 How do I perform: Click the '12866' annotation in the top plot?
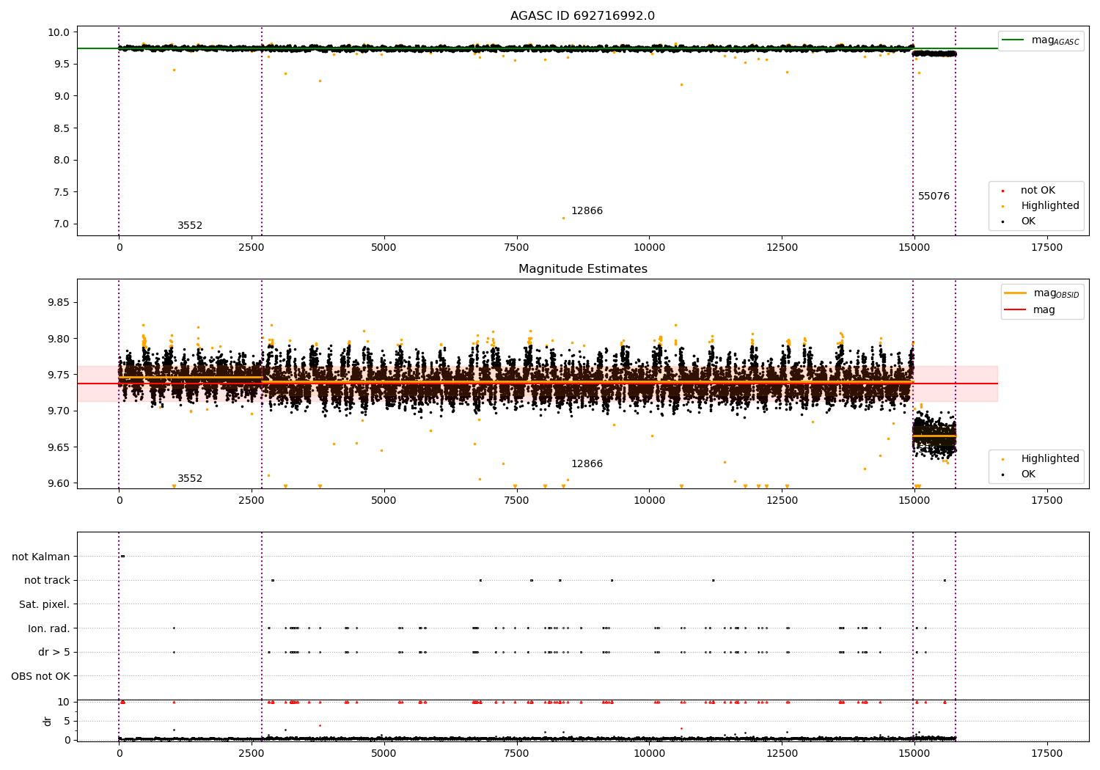[587, 211]
